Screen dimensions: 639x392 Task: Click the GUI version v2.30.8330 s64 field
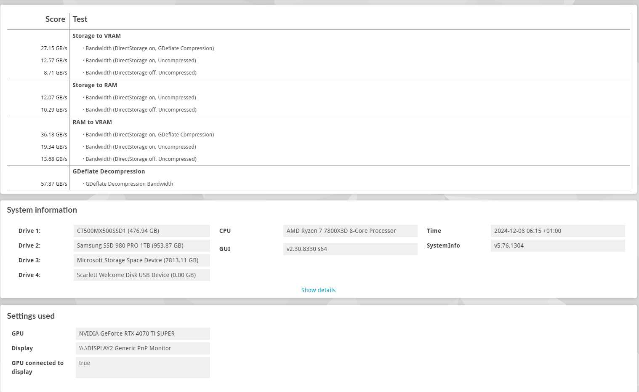350,249
